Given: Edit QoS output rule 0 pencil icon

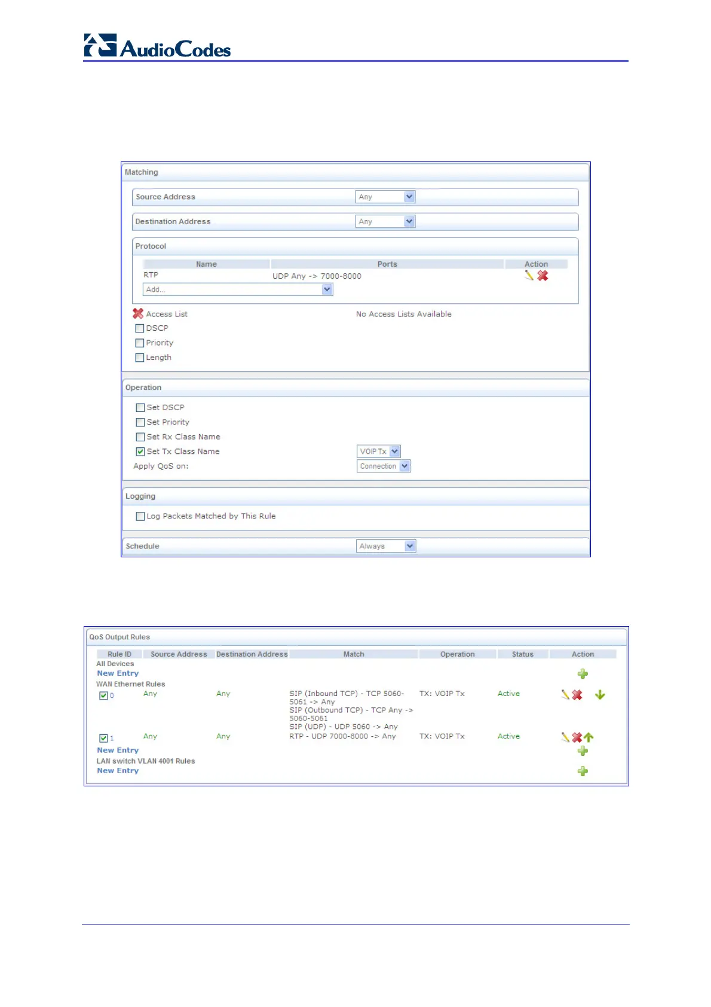Looking at the screenshot, I should click(x=565, y=695).
